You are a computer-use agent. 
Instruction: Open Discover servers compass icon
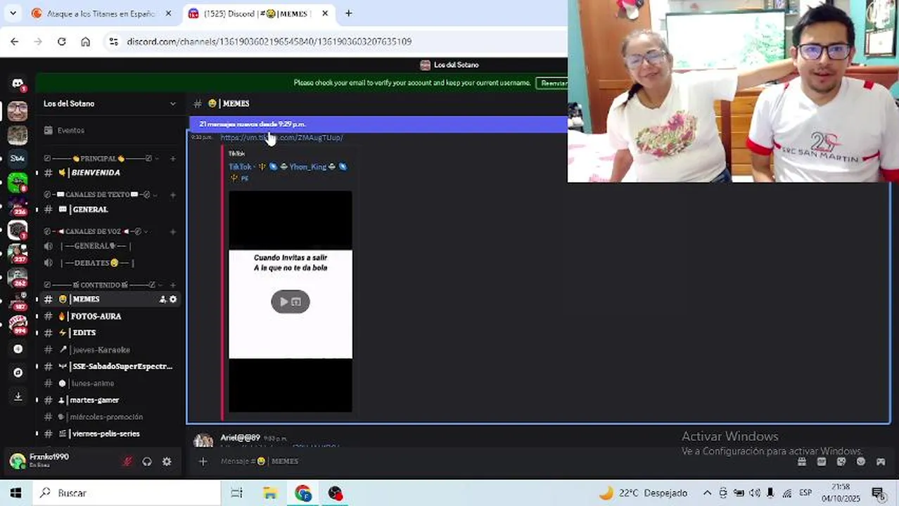tap(18, 372)
